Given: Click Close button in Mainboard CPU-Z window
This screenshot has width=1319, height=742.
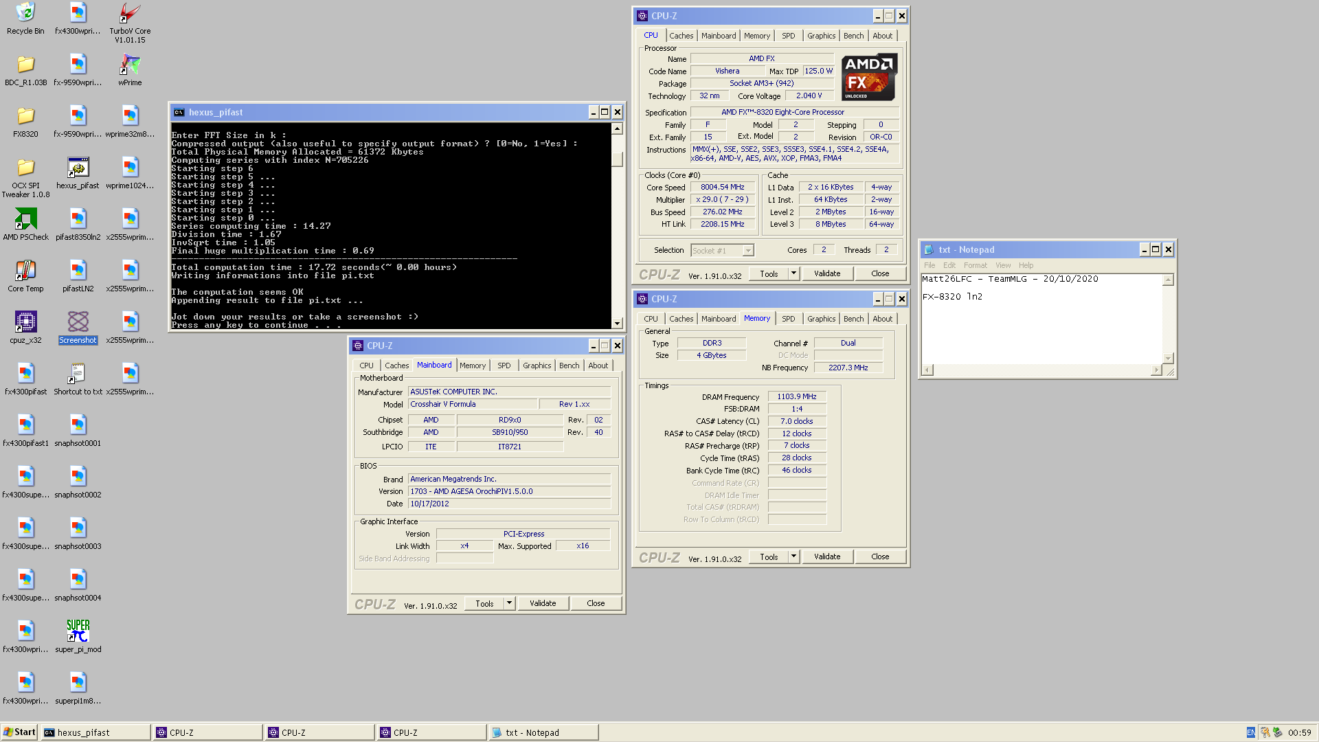Looking at the screenshot, I should [596, 603].
